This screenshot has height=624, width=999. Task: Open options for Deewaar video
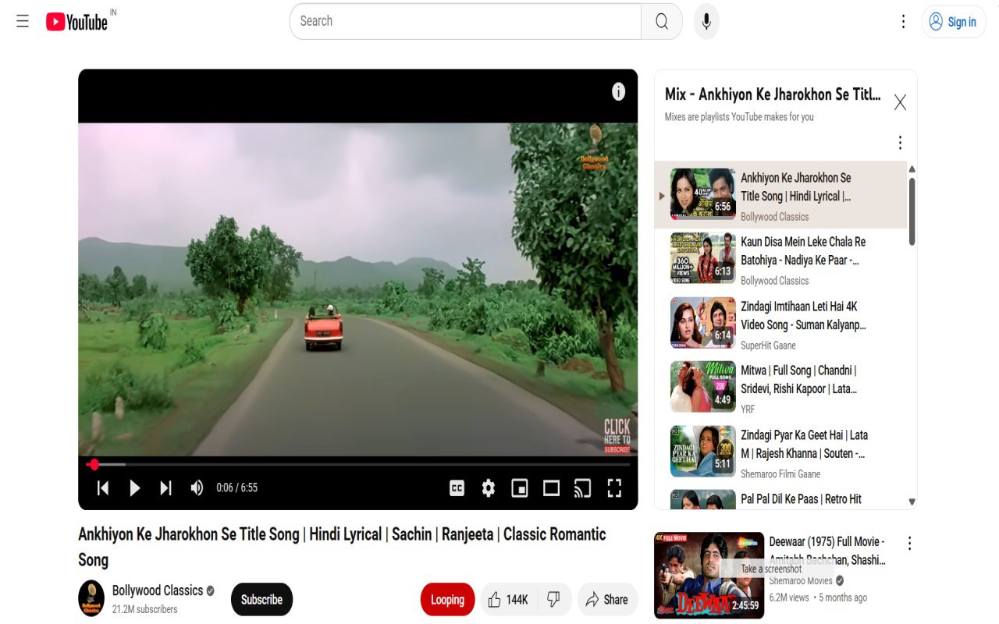[x=908, y=543]
